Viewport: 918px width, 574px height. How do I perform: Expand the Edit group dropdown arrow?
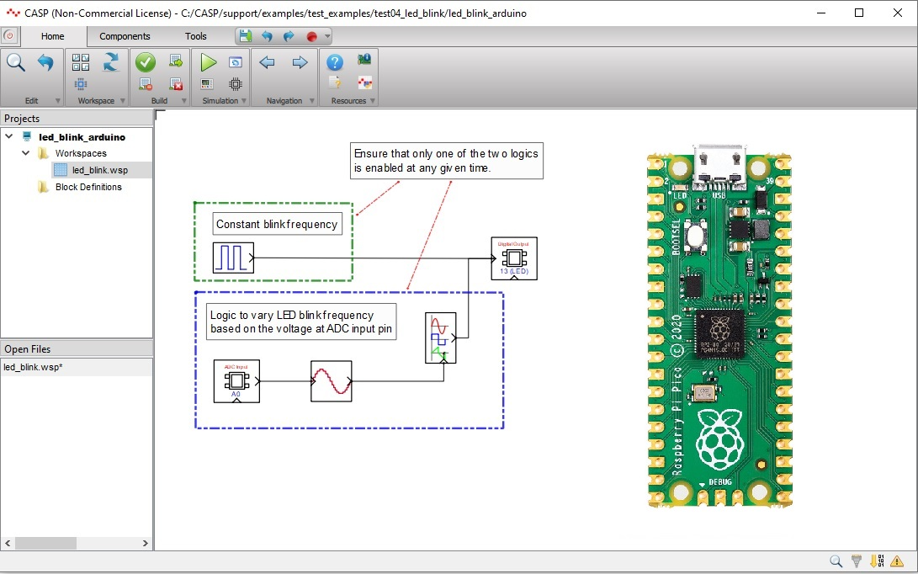57,101
